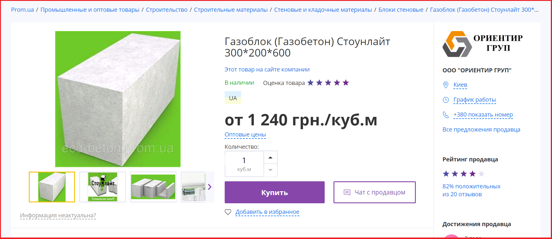This screenshot has height=239, width=552.
Task: Show the +380 phone number
Action: [483, 115]
